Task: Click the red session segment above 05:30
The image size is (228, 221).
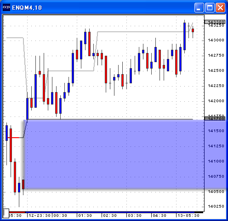Action: (x=17, y=212)
